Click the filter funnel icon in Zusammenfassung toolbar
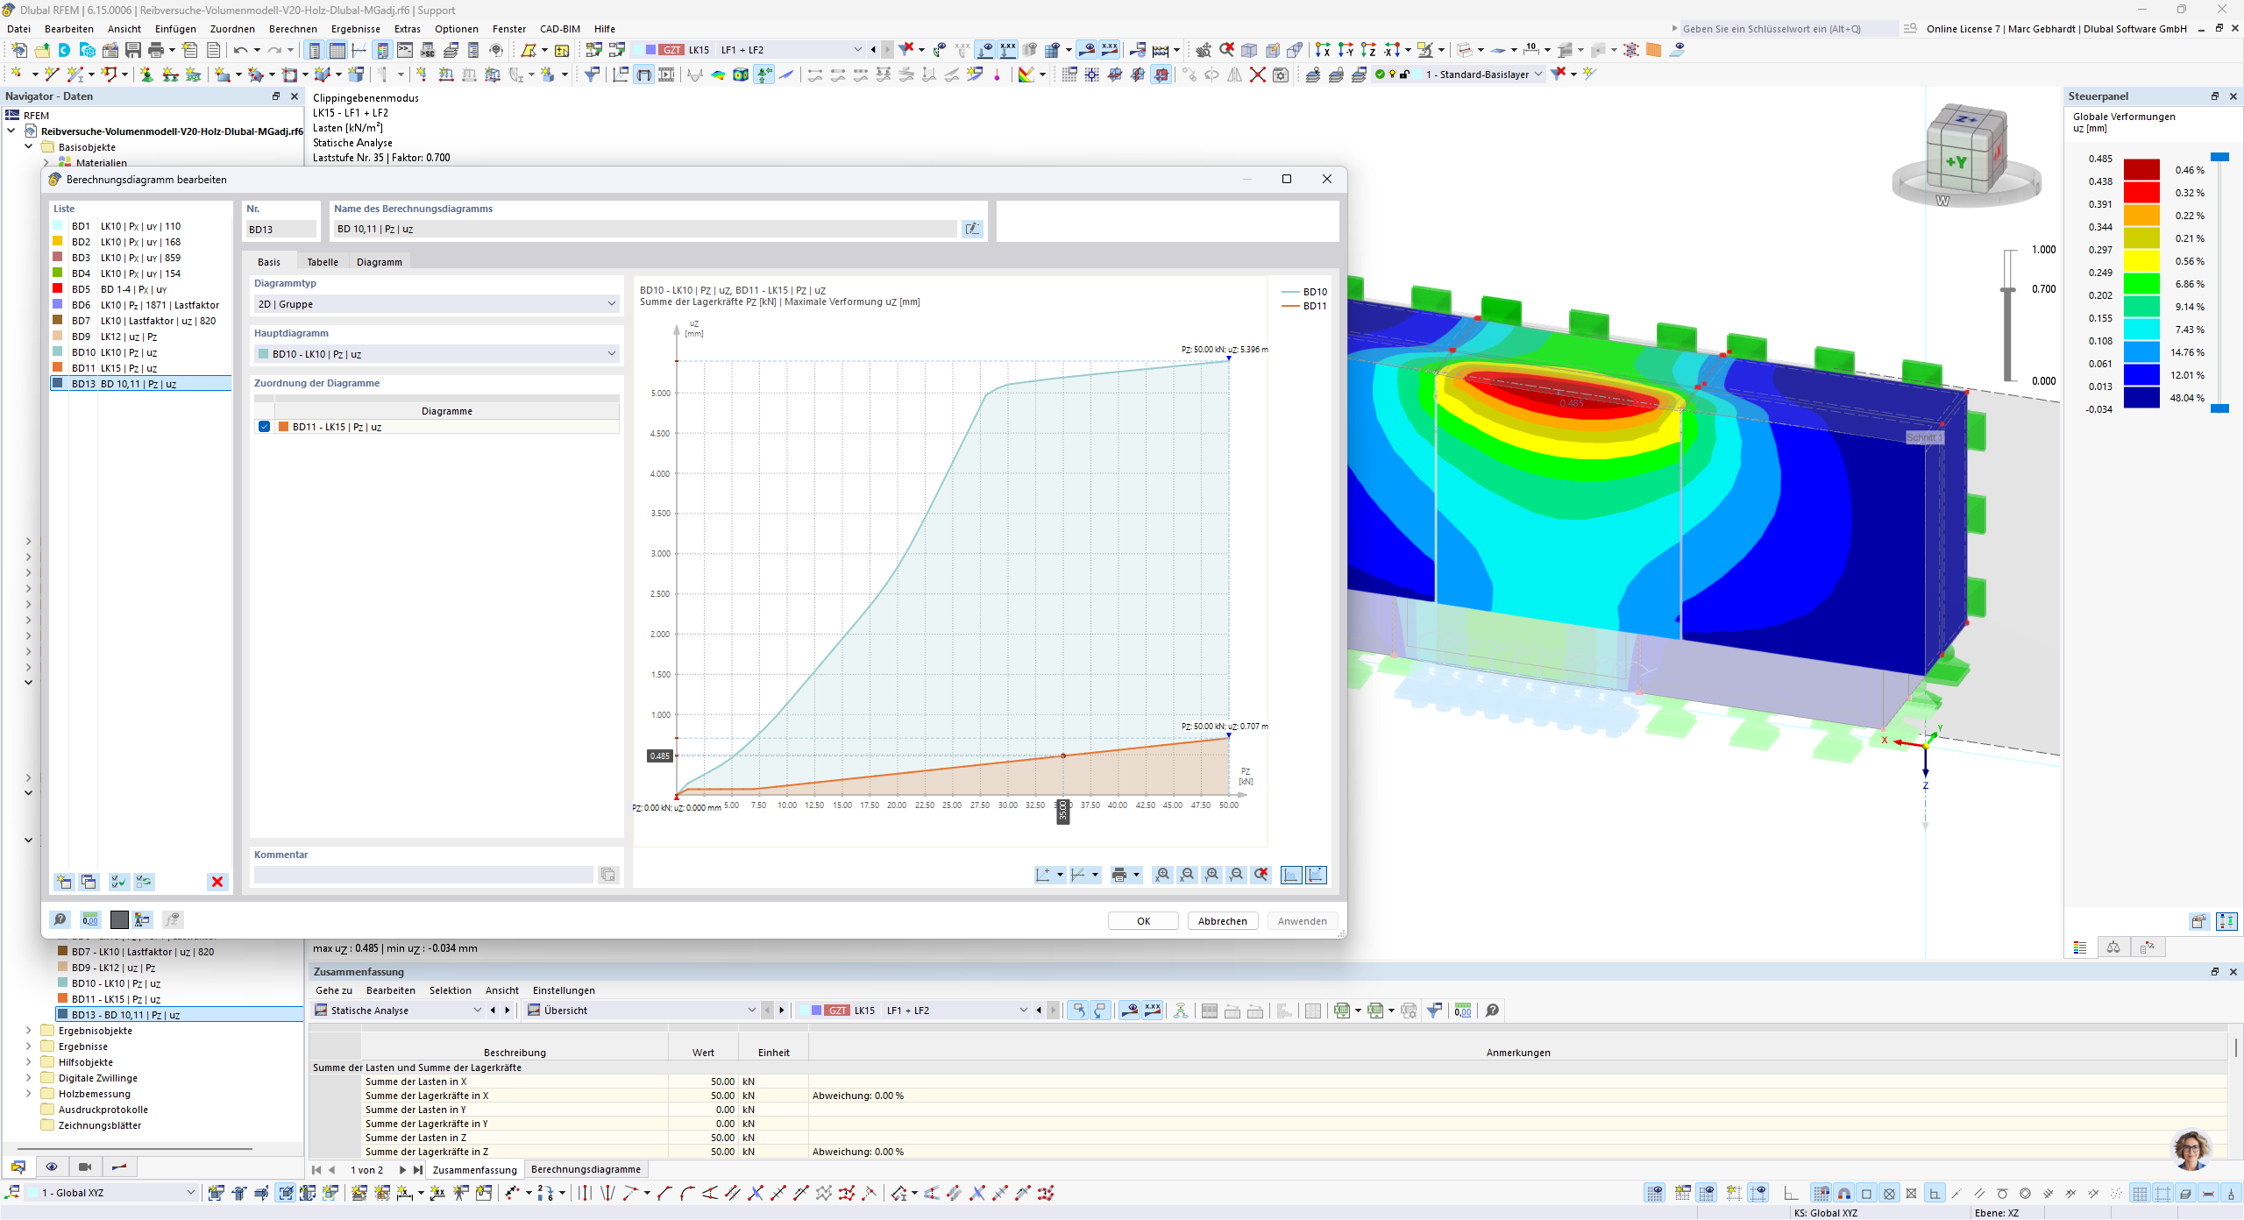This screenshot has width=2244, height=1220. pos(1434,1011)
